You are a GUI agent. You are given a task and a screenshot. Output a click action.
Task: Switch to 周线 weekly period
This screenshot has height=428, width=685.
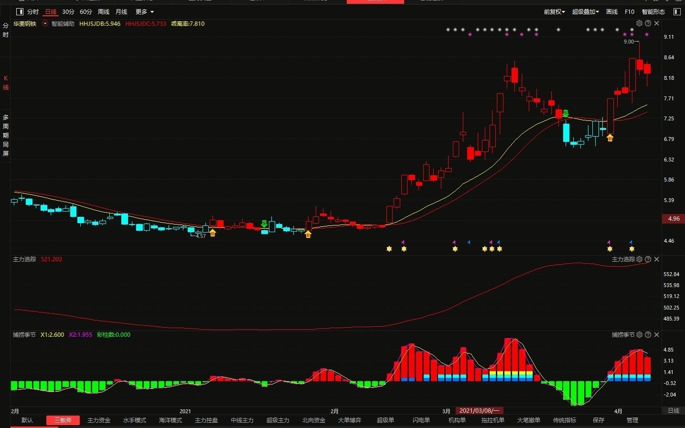click(104, 12)
